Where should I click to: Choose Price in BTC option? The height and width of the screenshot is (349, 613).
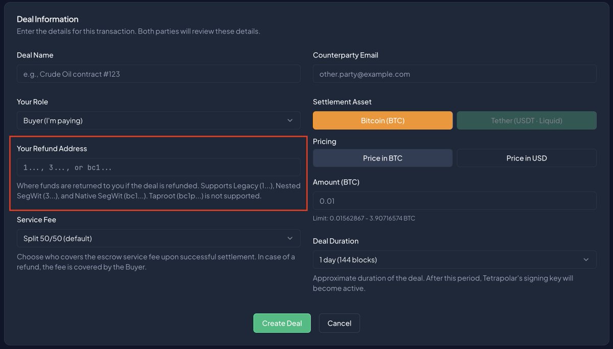coord(383,158)
